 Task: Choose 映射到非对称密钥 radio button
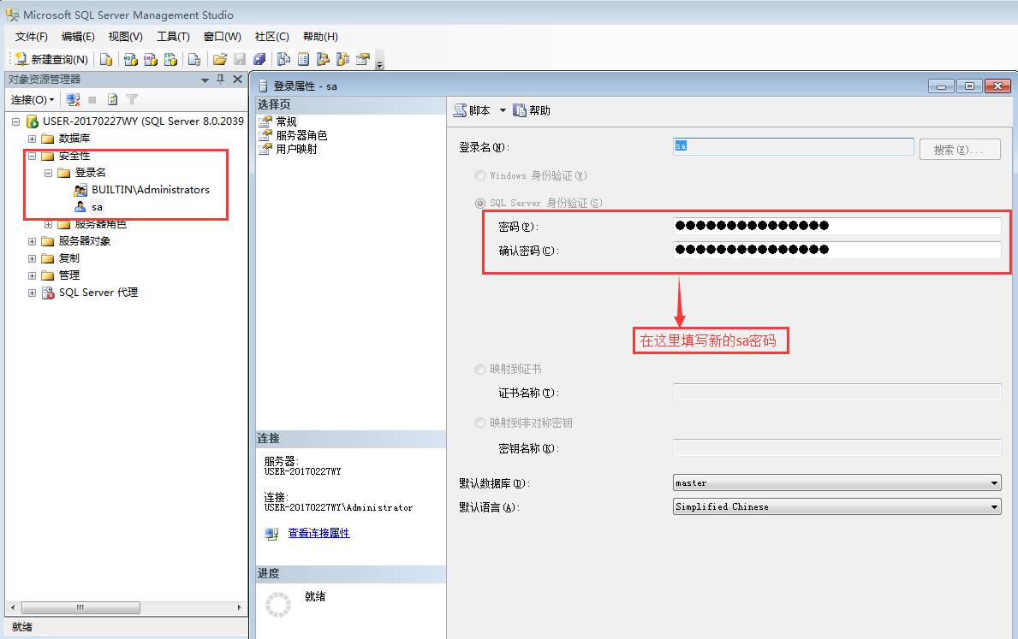[x=480, y=423]
